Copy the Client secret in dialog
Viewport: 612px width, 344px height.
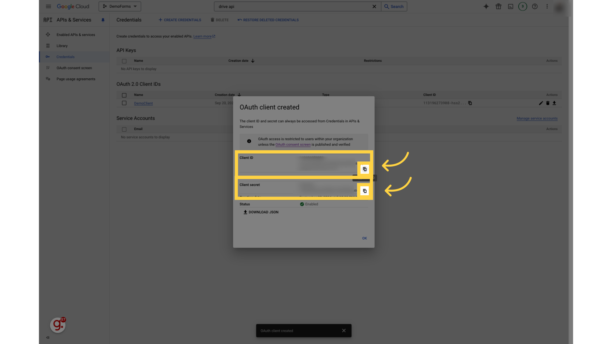365,191
